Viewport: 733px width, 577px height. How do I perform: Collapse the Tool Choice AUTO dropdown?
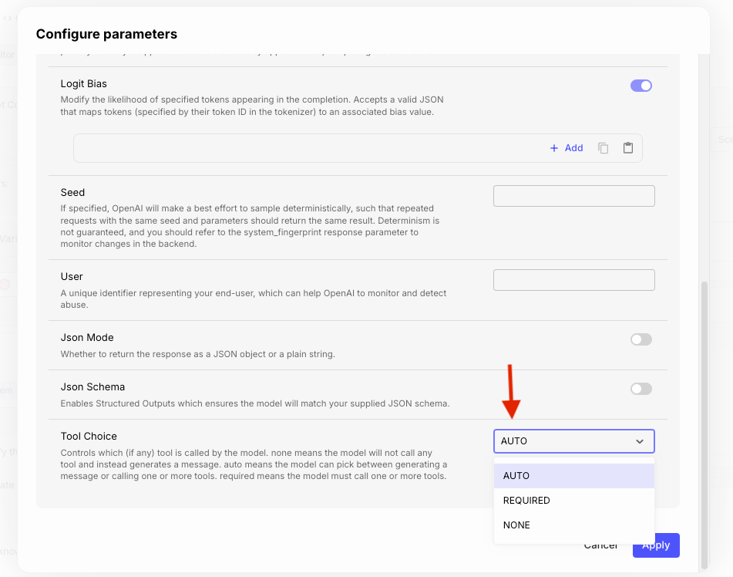[574, 441]
